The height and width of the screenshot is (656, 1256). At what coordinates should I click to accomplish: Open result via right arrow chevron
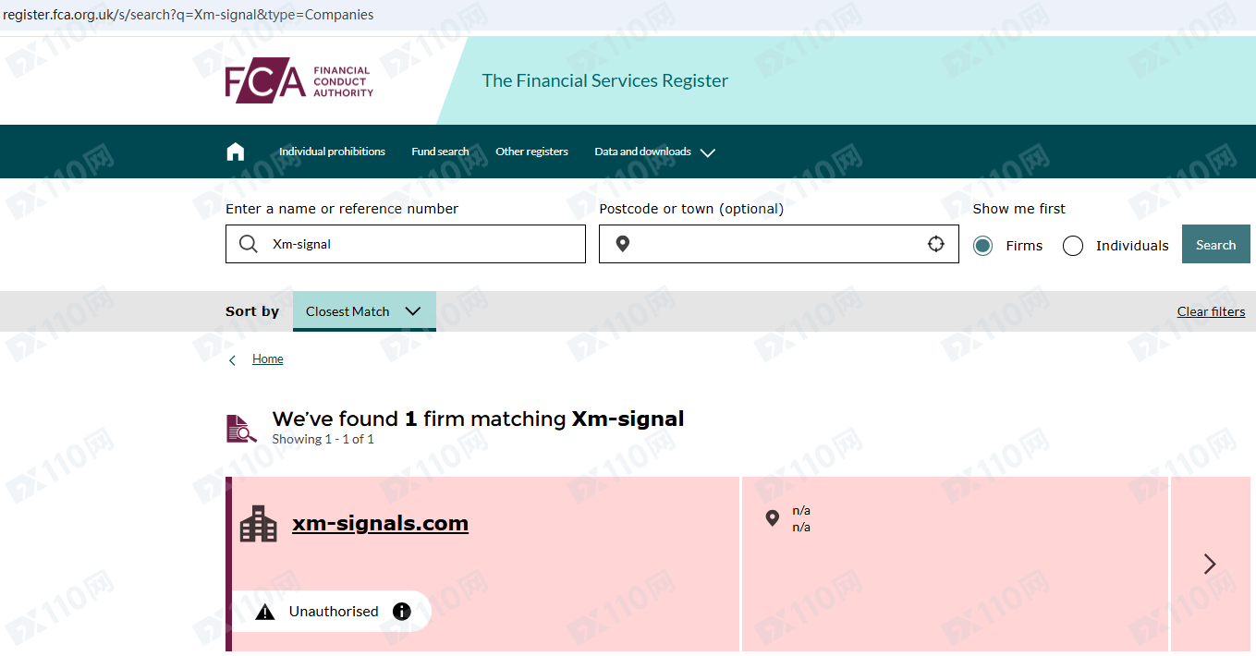point(1210,564)
